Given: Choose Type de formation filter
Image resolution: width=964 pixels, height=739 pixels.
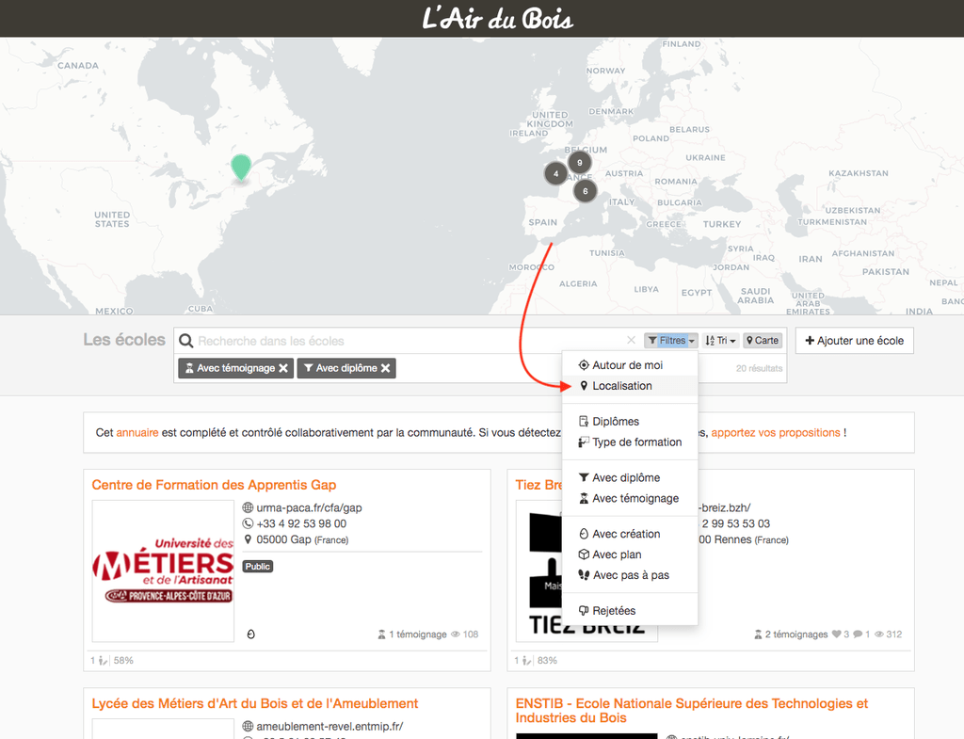Looking at the screenshot, I should click(x=630, y=442).
